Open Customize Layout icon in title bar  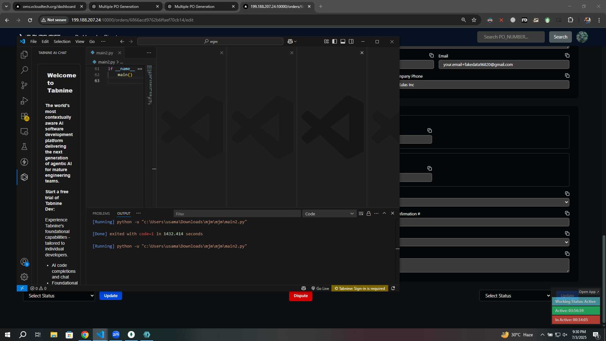coord(326,41)
